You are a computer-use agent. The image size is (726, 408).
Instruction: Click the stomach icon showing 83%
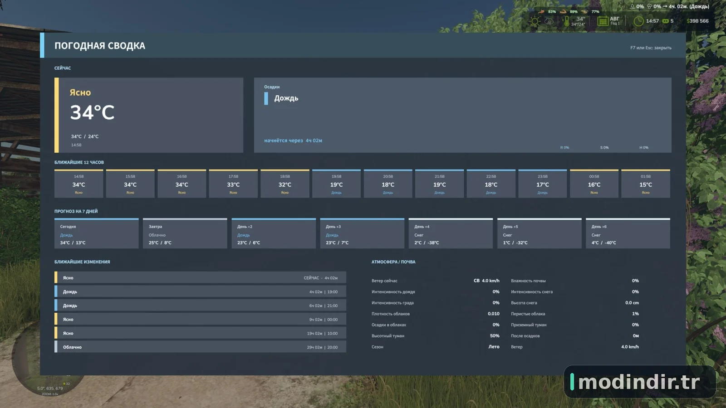541,11
